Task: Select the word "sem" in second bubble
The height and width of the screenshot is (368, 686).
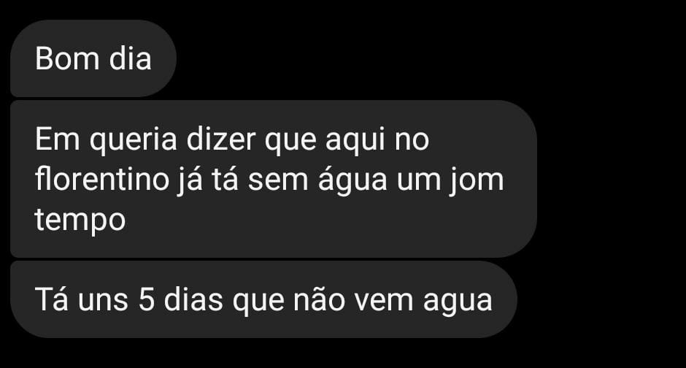Action: [278, 181]
